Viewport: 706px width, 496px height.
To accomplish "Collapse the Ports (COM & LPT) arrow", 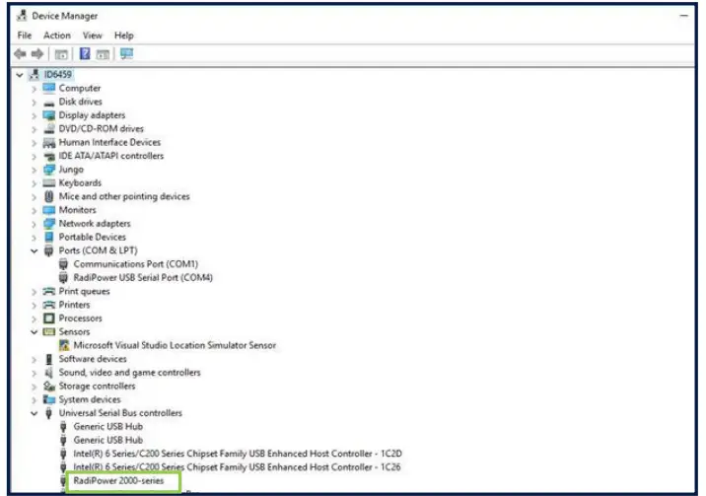I will click(x=34, y=250).
